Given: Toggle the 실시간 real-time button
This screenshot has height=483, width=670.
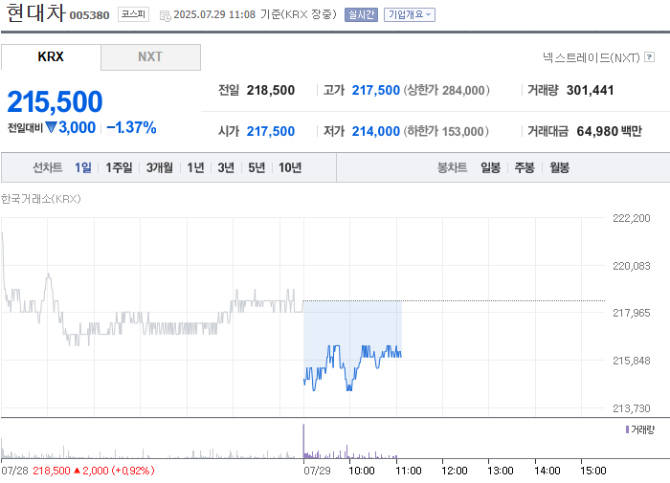Looking at the screenshot, I should coord(361,14).
